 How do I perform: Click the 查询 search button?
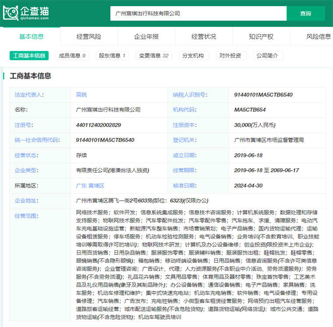click(x=305, y=14)
